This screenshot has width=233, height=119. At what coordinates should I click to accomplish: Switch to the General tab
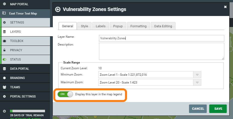[x=67, y=26]
